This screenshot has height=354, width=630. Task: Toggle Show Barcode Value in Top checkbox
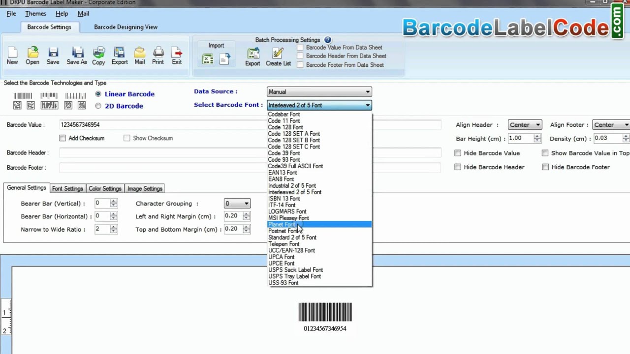pyautogui.click(x=545, y=153)
